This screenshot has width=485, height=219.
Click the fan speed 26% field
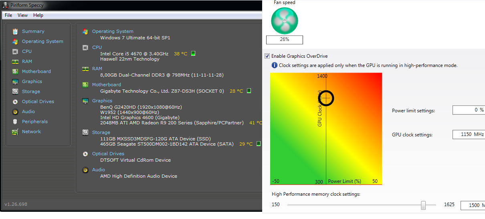[x=285, y=40]
